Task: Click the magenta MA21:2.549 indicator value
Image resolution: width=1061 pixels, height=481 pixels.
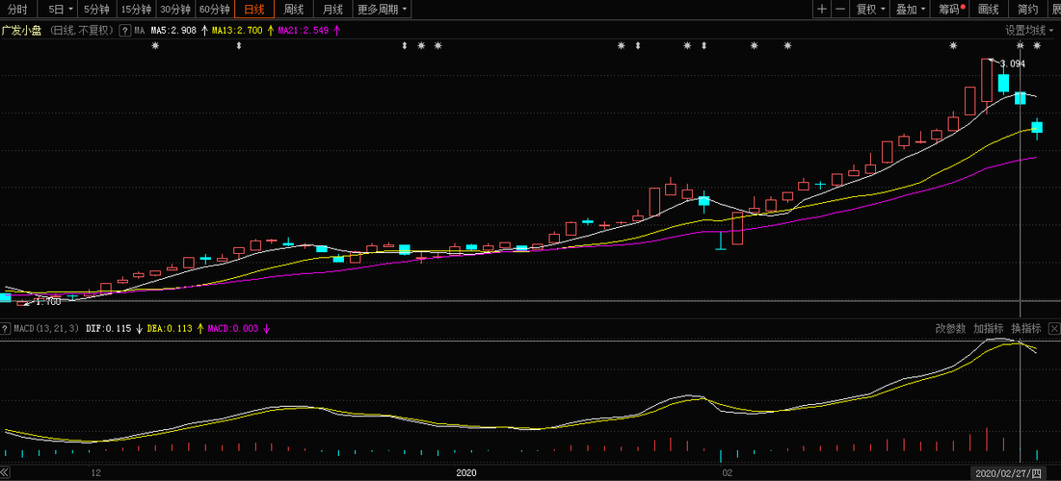Action: (x=304, y=31)
